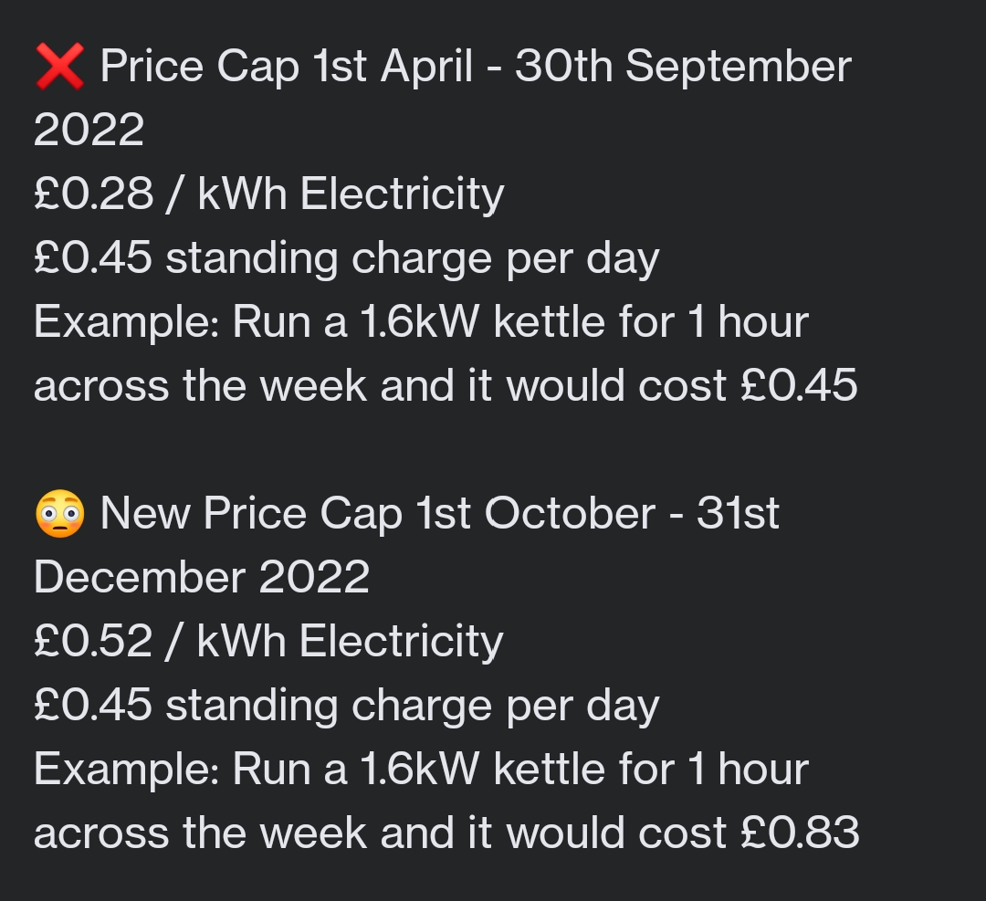Click the red cross mark emoji
Screen dimensions: 986x901
coord(59,67)
